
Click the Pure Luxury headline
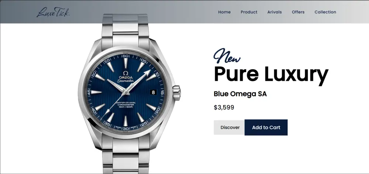(271, 74)
